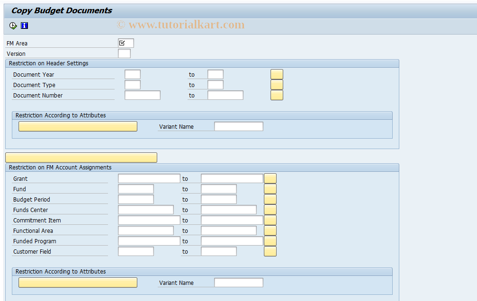
Task: Open multiple selection for Functional Area
Action: [270, 230]
